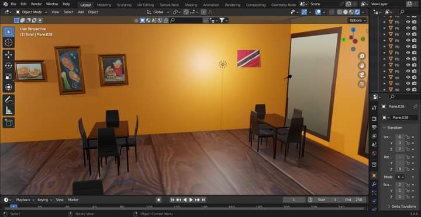The width and height of the screenshot is (421, 217).
Task: Open the Global transform orientation dropdown
Action: (158, 12)
